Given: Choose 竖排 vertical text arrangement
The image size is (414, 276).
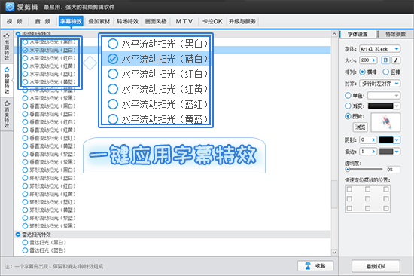Looking at the screenshot, I should point(385,72).
